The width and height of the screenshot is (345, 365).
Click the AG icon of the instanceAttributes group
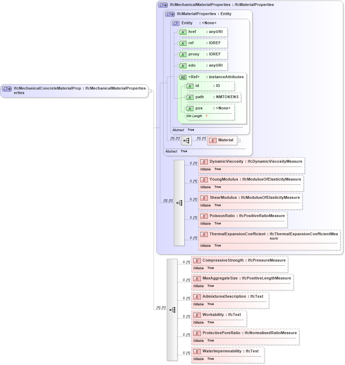tap(183, 77)
